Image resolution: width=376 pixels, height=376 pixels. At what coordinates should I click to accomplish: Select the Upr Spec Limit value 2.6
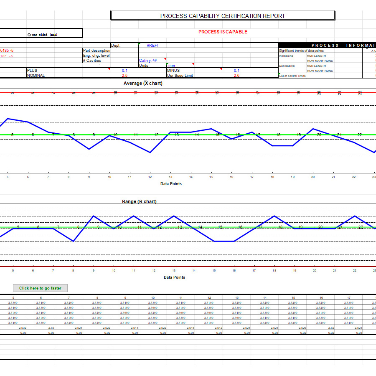tap(236, 76)
